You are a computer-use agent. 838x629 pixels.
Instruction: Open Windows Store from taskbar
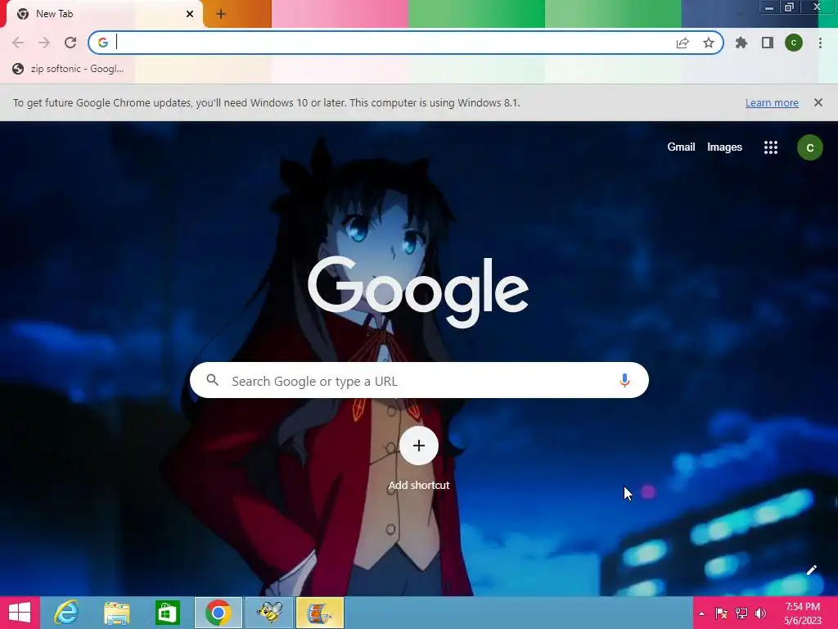(x=167, y=613)
